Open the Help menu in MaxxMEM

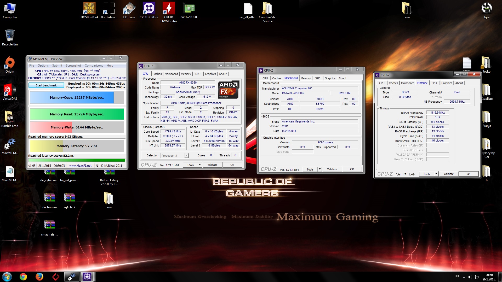pos(110,66)
